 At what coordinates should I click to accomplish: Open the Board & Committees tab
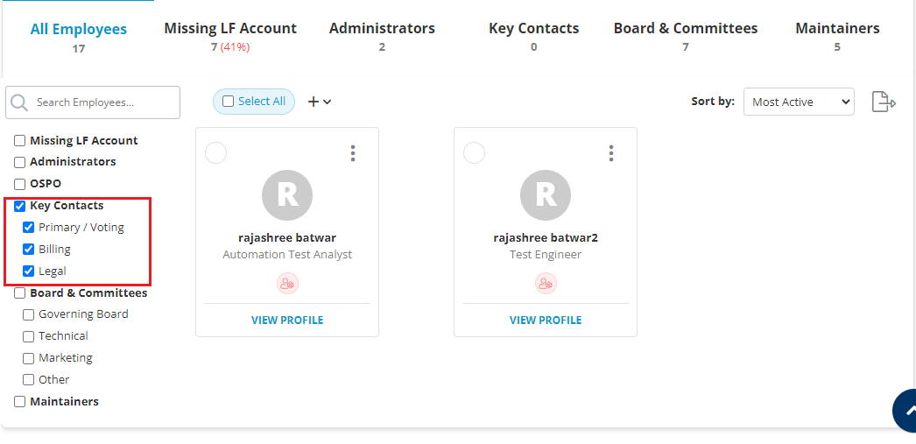(686, 36)
